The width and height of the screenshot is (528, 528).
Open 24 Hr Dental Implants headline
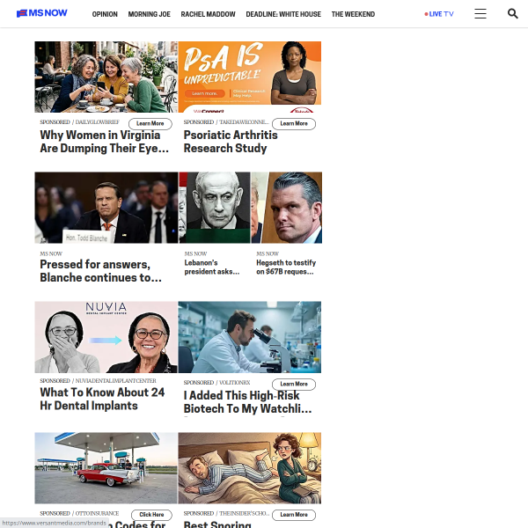pos(102,399)
